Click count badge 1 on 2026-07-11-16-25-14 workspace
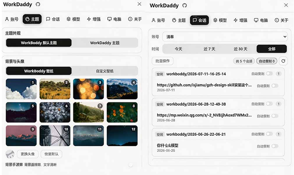The width and height of the screenshot is (294, 175). pos(279,74)
